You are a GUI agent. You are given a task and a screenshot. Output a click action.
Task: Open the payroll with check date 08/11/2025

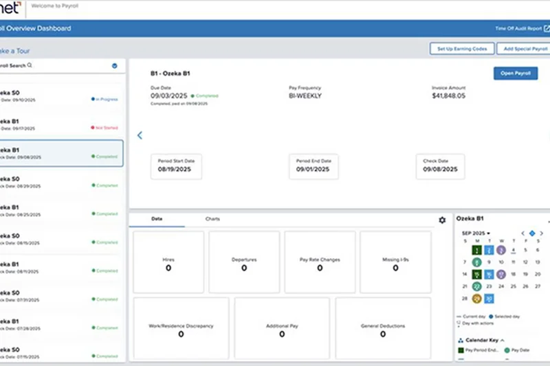coord(61,268)
